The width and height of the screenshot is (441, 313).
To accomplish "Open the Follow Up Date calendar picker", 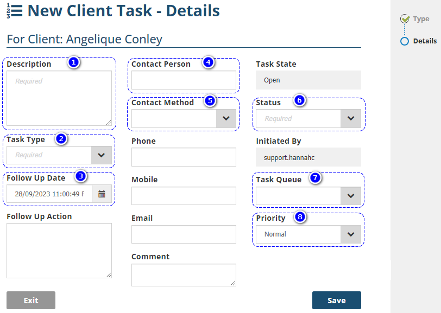I will [x=102, y=194].
